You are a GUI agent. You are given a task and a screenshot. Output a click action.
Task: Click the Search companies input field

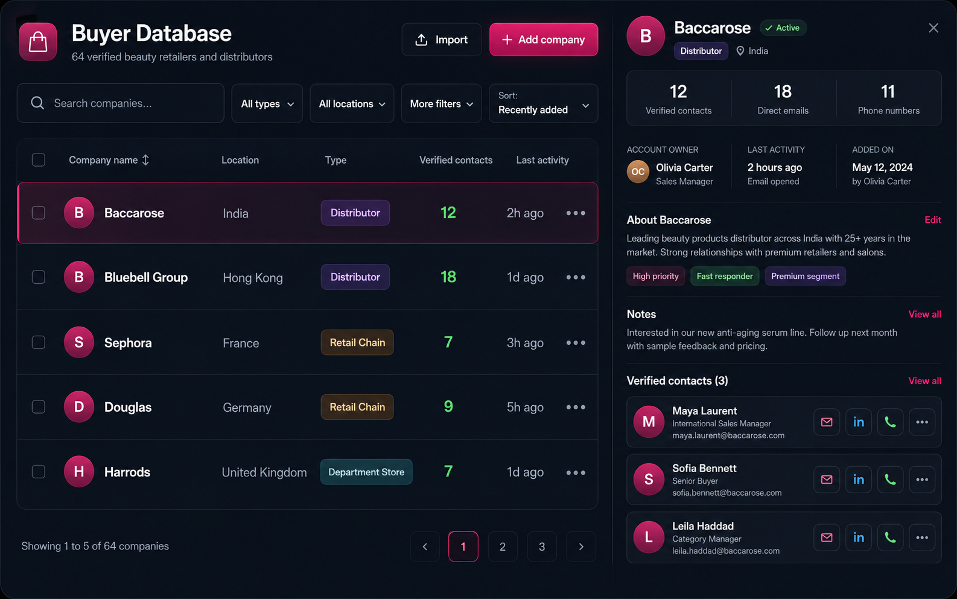121,103
